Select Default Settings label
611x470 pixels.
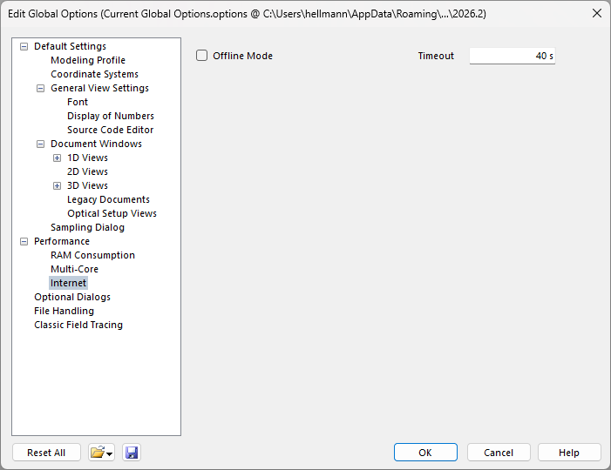pos(70,46)
